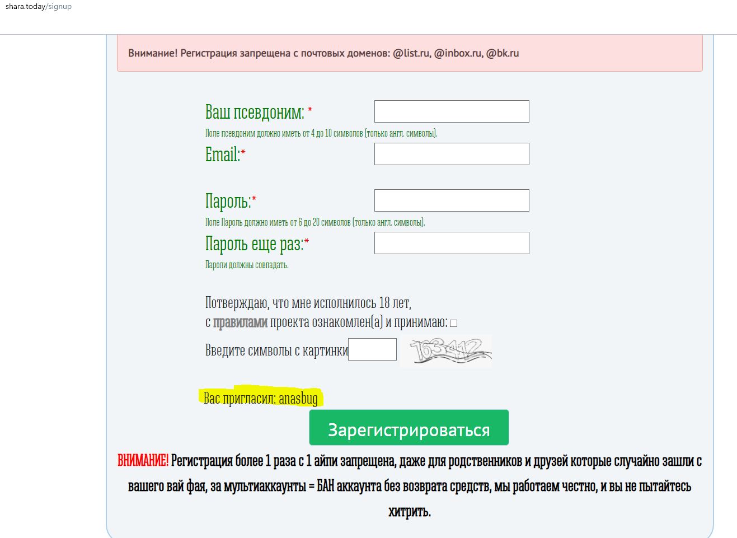This screenshot has width=737, height=538.
Task: Click the red 'ВНИМАНИЕ!' warning word
Action: click(x=143, y=461)
